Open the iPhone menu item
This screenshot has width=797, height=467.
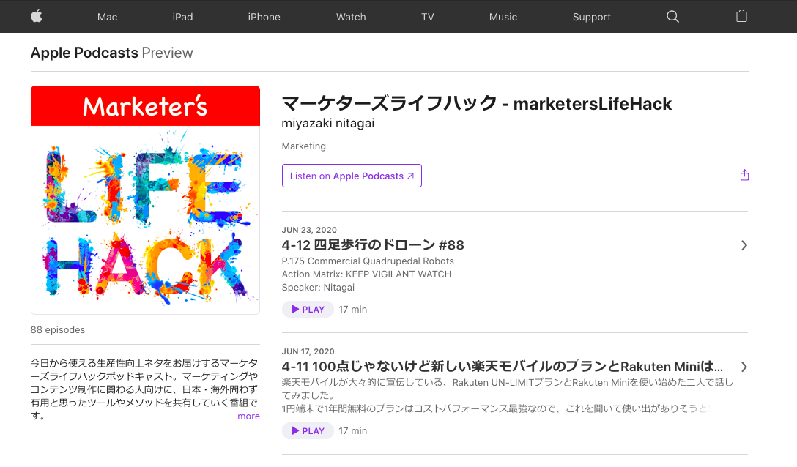point(264,17)
